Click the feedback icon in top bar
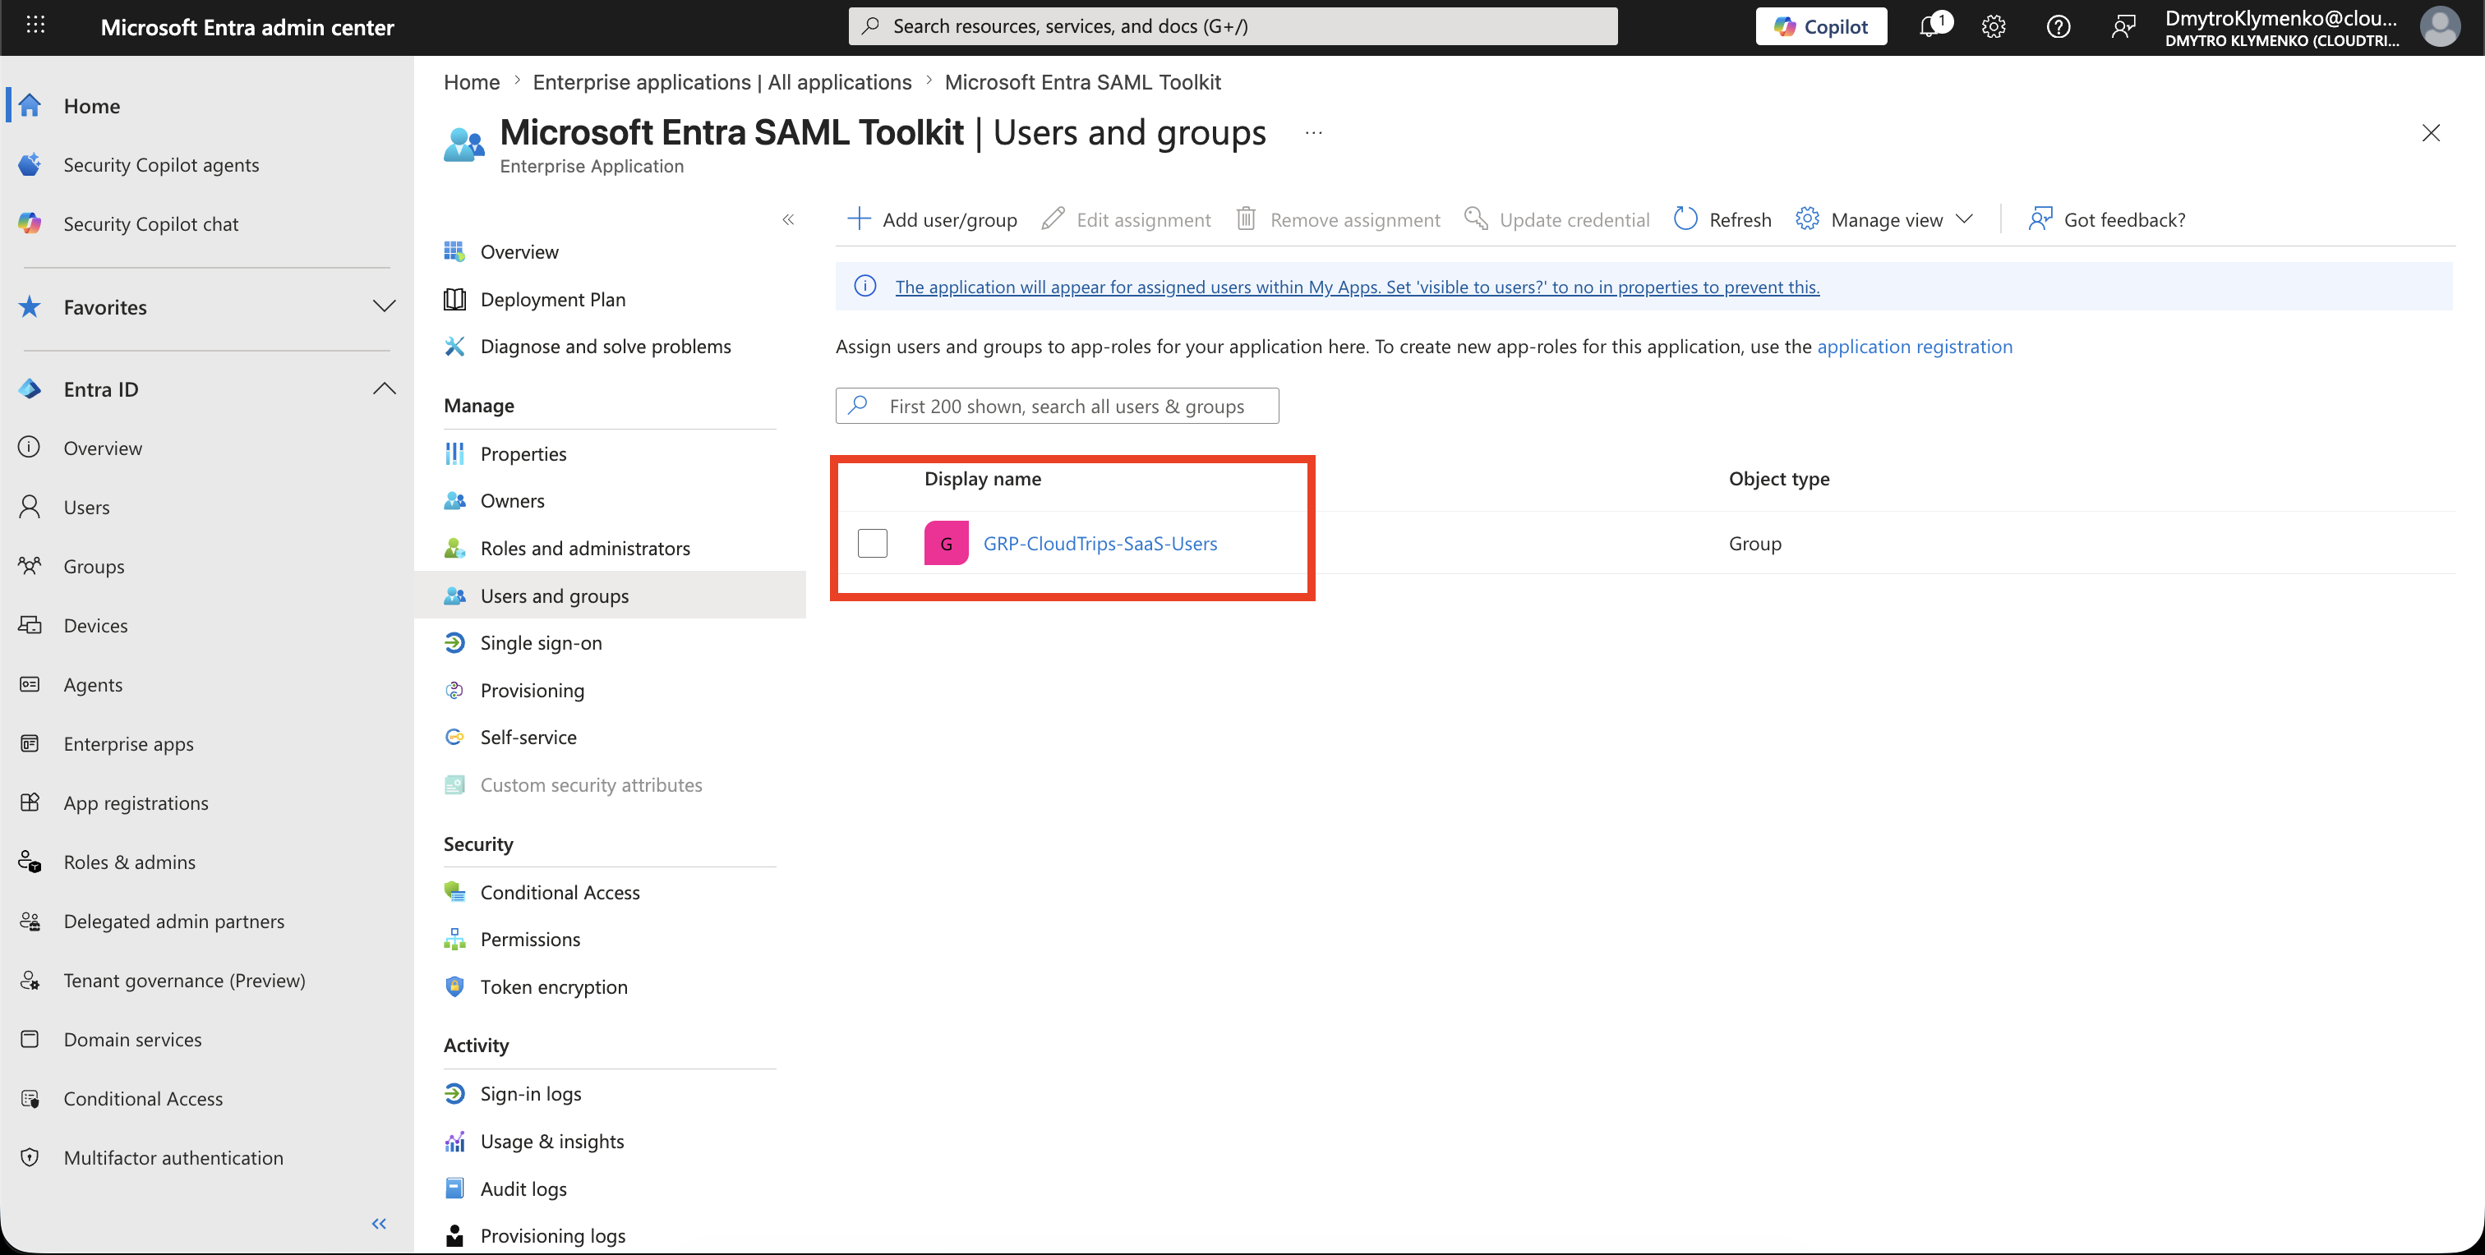Image resolution: width=2485 pixels, height=1255 pixels. coord(2123,27)
